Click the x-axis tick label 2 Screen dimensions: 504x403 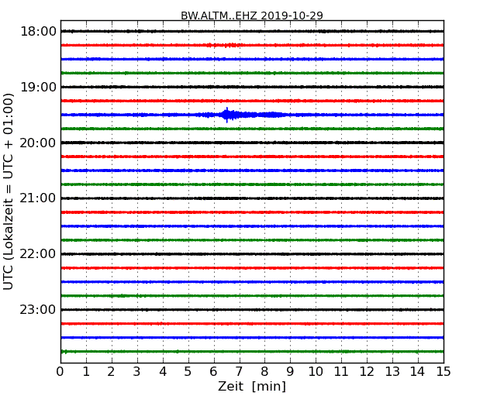coord(111,371)
